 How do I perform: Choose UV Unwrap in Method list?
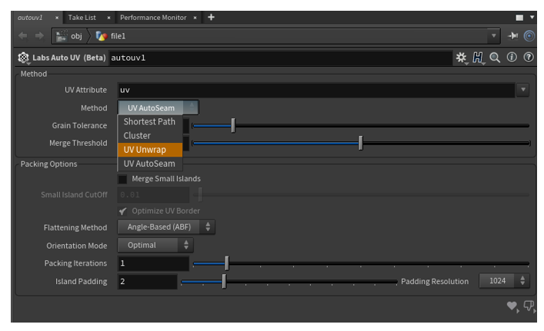[x=150, y=150]
